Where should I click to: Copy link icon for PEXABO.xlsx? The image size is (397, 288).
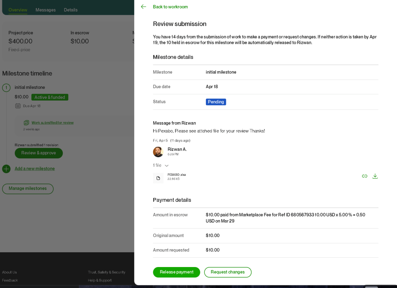364,176
